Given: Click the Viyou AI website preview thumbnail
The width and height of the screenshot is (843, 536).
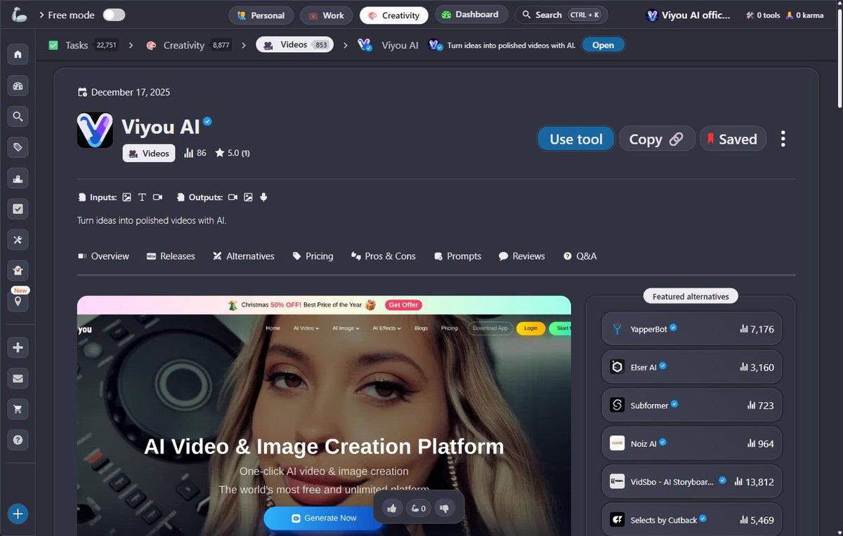Looking at the screenshot, I should 324,415.
